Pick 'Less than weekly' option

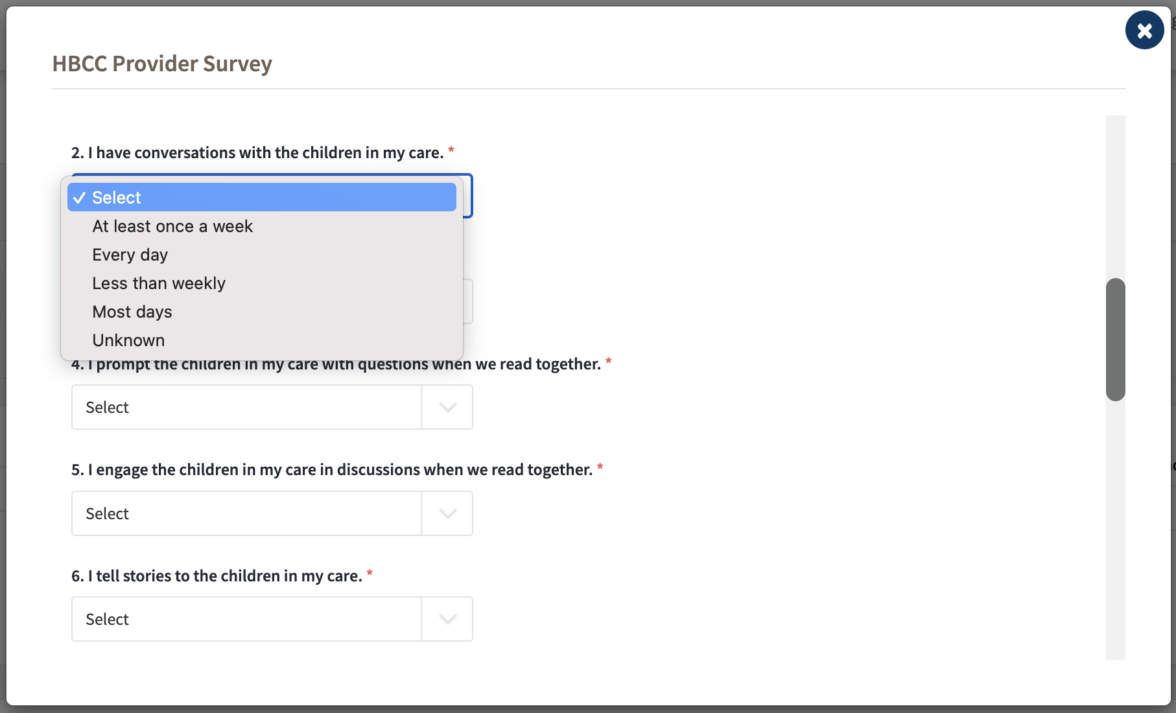(262, 283)
